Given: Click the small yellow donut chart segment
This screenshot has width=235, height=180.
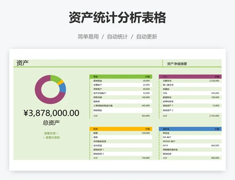Looking at the screenshot, I should coord(61,82).
